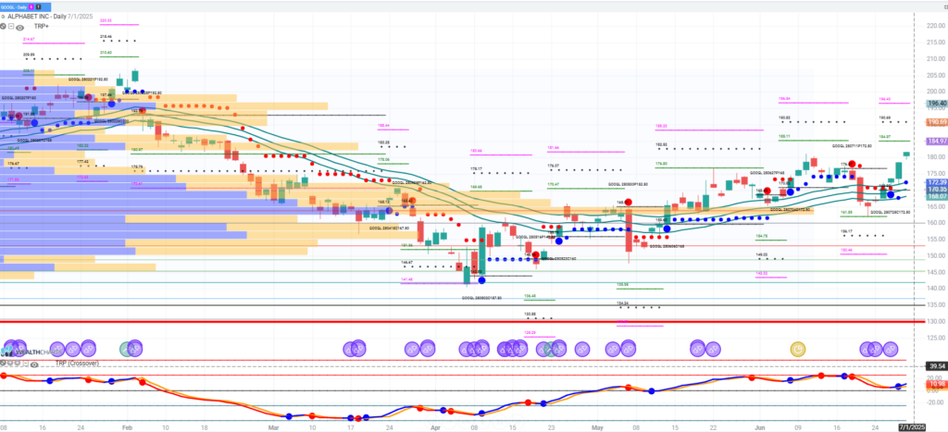Click the thick red horizontal line at the 130 price level
Viewport: 948px width, 432px height.
[463, 321]
